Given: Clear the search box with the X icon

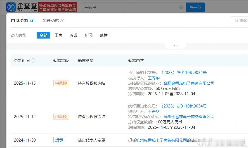Looking at the screenshot, I should [181, 7].
